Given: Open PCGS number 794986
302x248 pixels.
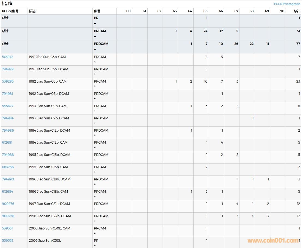Looking at the screenshot, I should [x=8, y=131].
